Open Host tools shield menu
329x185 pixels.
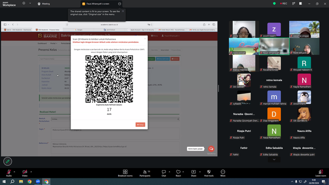coord(209,173)
